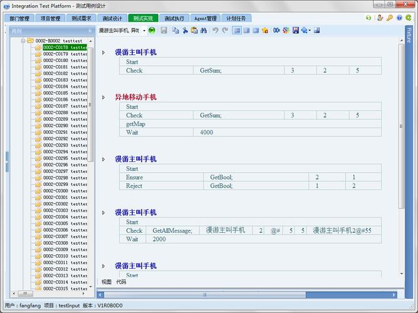Click the green run button in toolbar
This screenshot has width=418, height=313.
tap(152, 30)
